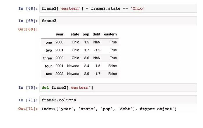
Task: Click NaN debt cell in row three
Action: point(97,58)
